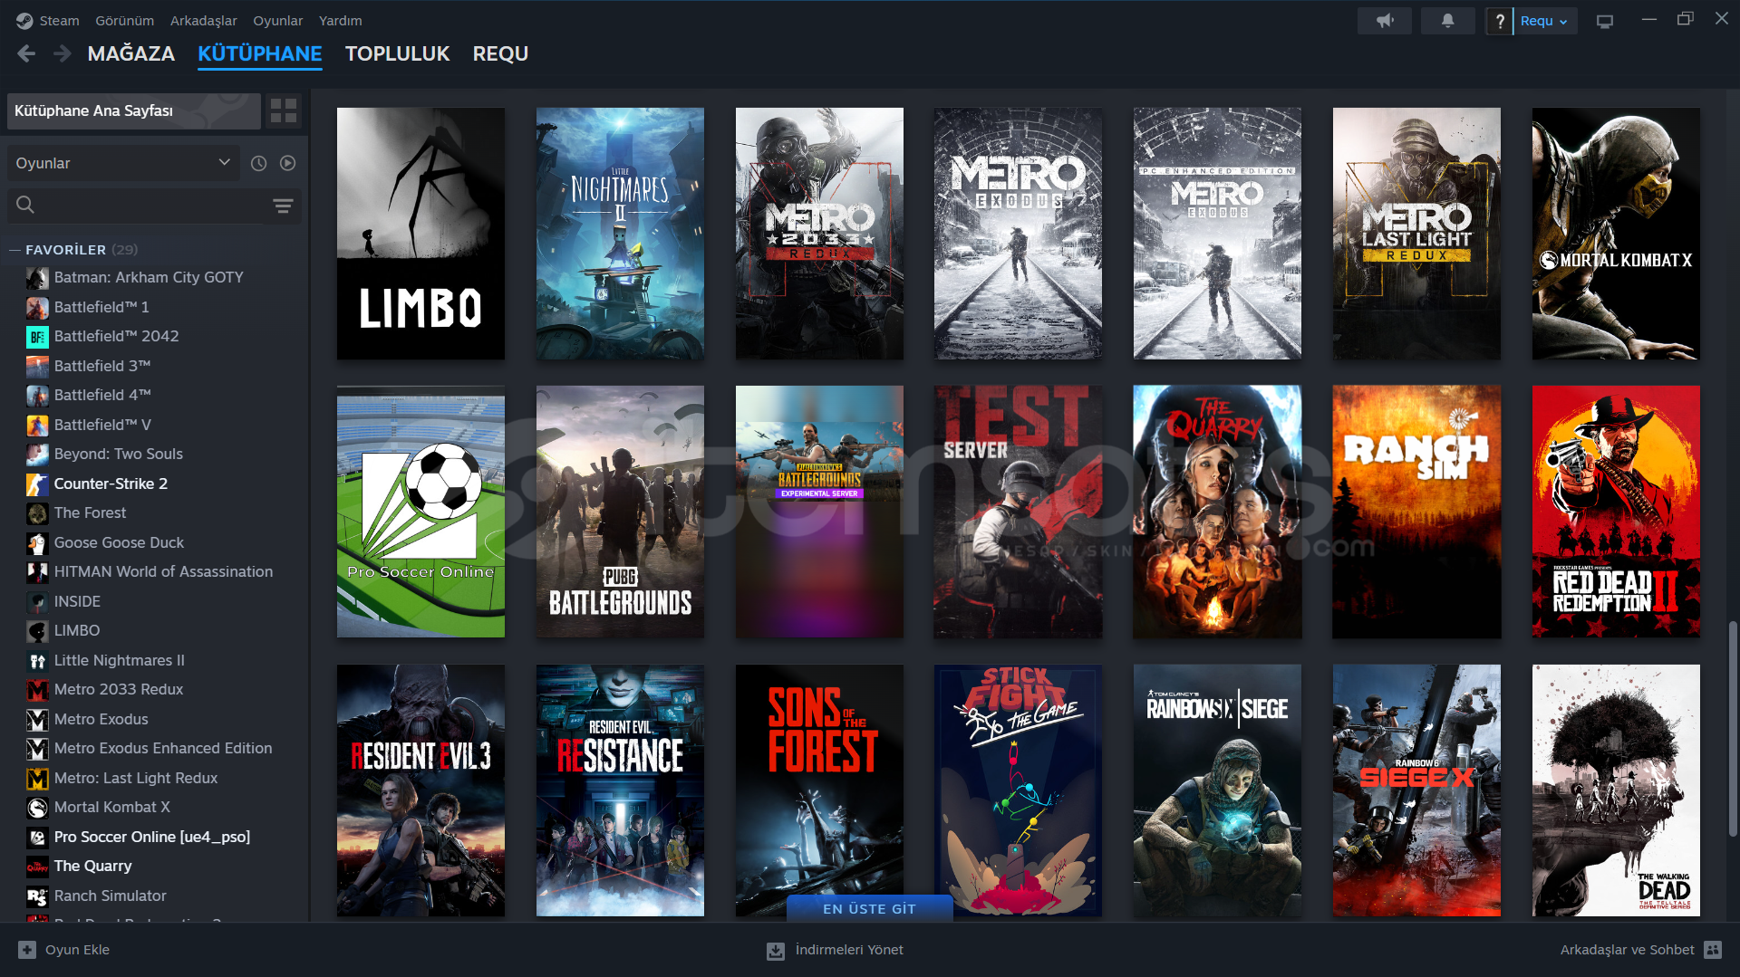Click HITMAN World of Assassination icon
Viewport: 1740px width, 977px height.
(x=37, y=572)
